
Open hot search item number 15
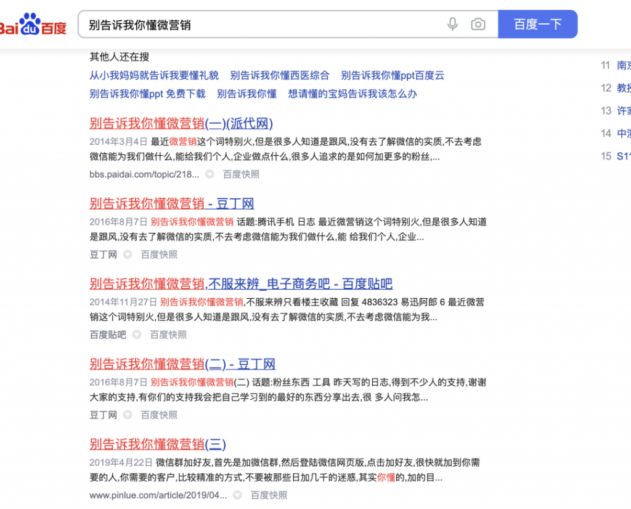click(616, 156)
